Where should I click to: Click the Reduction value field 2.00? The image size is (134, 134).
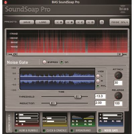click(100, 103)
